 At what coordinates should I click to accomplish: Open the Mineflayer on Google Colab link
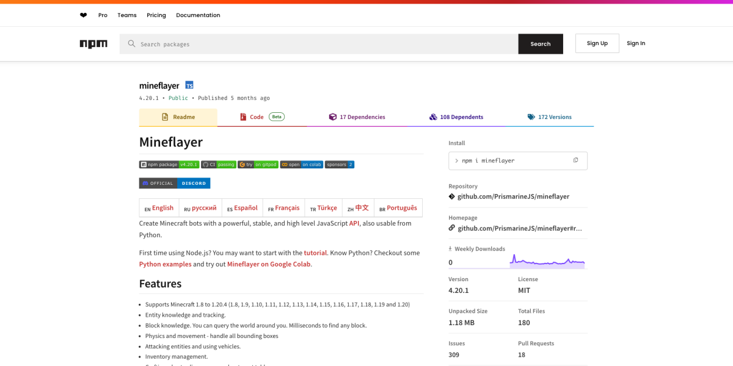269,264
